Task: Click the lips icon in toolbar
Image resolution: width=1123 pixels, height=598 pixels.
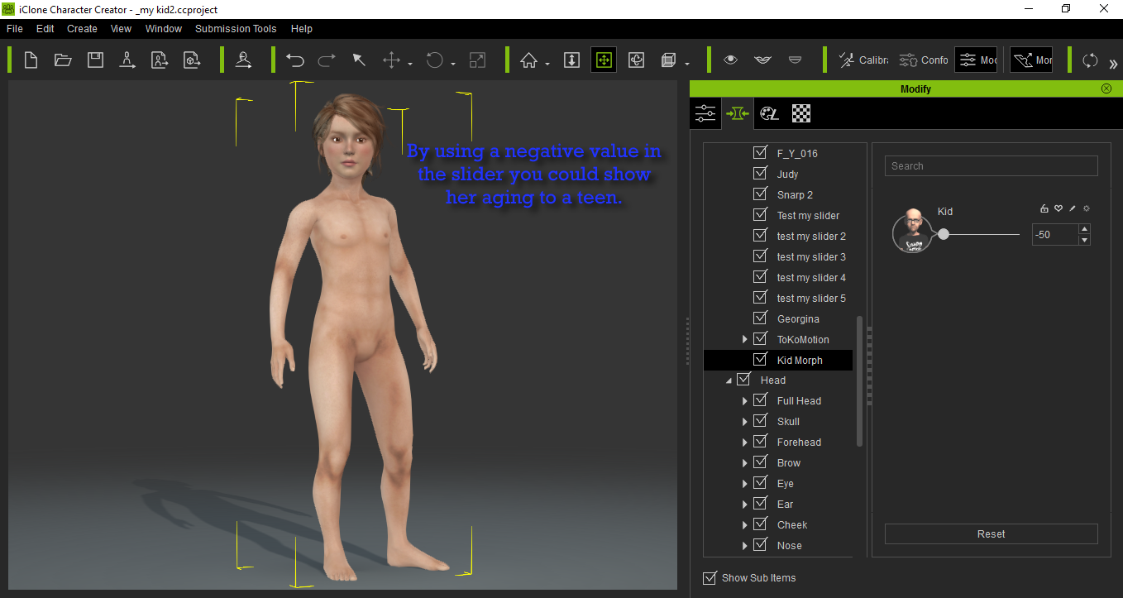Action: point(762,60)
